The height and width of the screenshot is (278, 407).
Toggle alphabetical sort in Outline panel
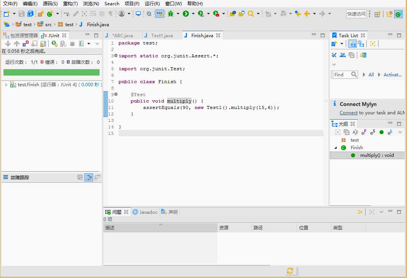click(355, 132)
